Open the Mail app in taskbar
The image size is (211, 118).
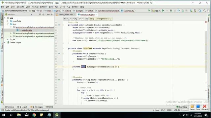26,115
